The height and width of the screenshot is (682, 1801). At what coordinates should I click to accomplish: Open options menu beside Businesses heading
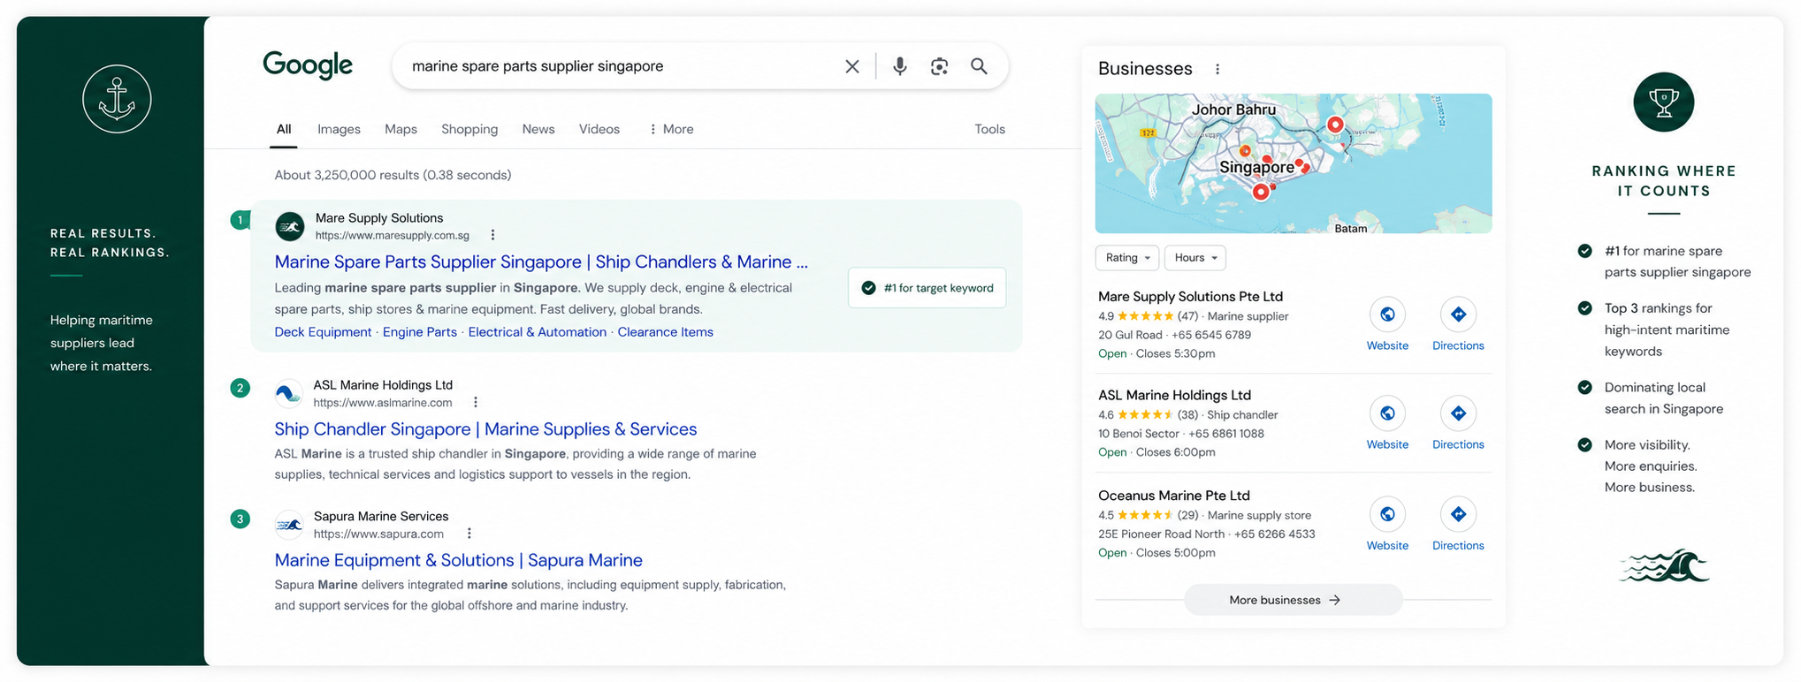(x=1217, y=69)
